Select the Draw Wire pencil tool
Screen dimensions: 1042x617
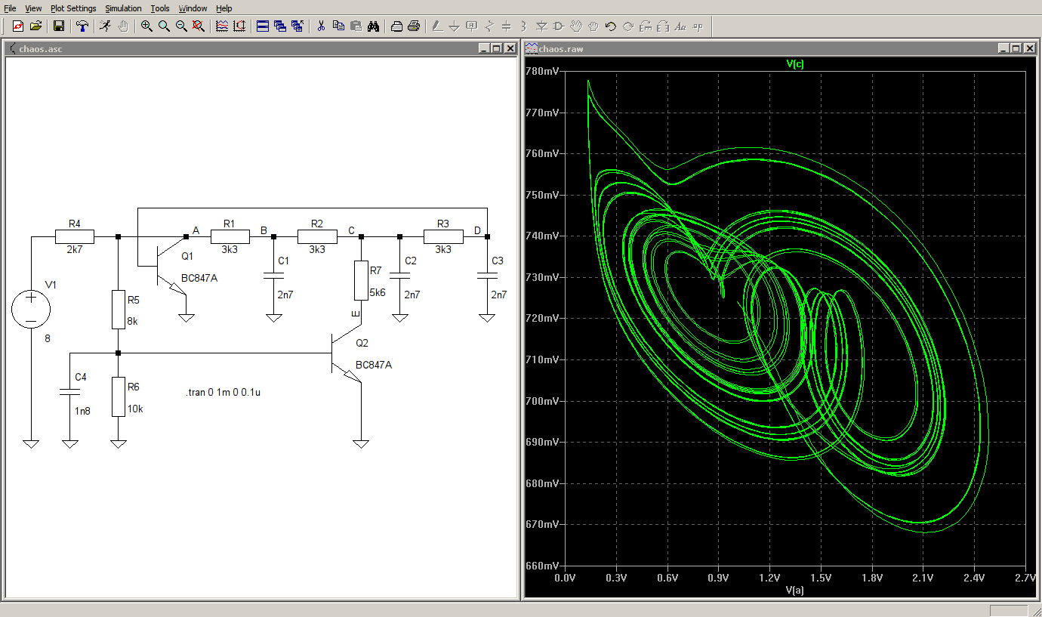(437, 26)
